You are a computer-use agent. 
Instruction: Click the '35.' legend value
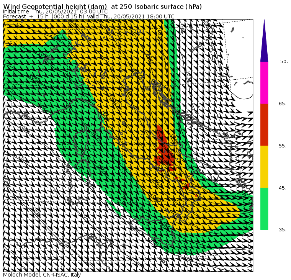[x=283, y=230]
